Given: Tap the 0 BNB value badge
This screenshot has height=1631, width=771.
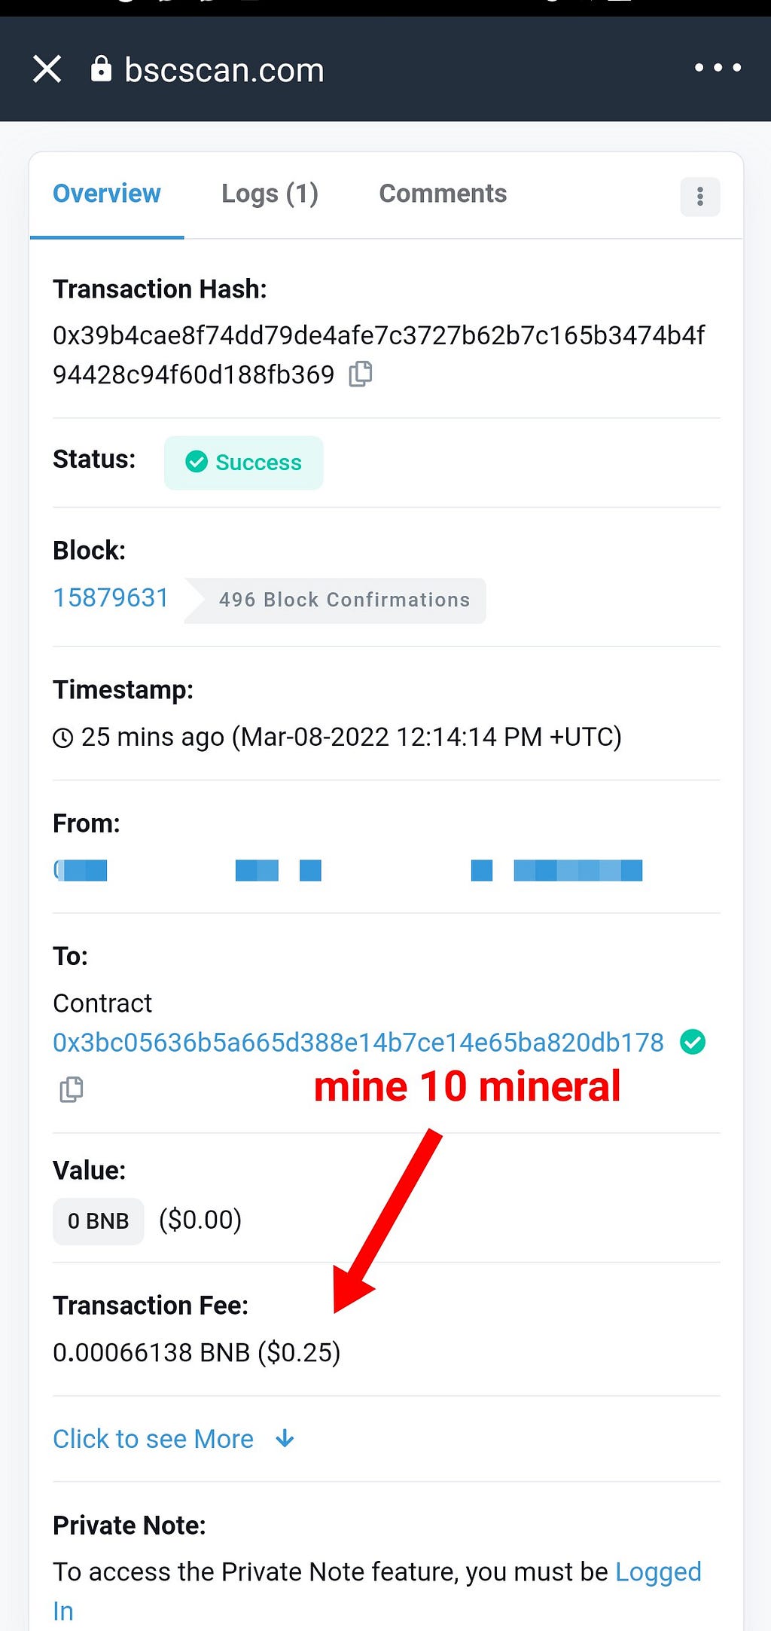Looking at the screenshot, I should (x=98, y=1220).
